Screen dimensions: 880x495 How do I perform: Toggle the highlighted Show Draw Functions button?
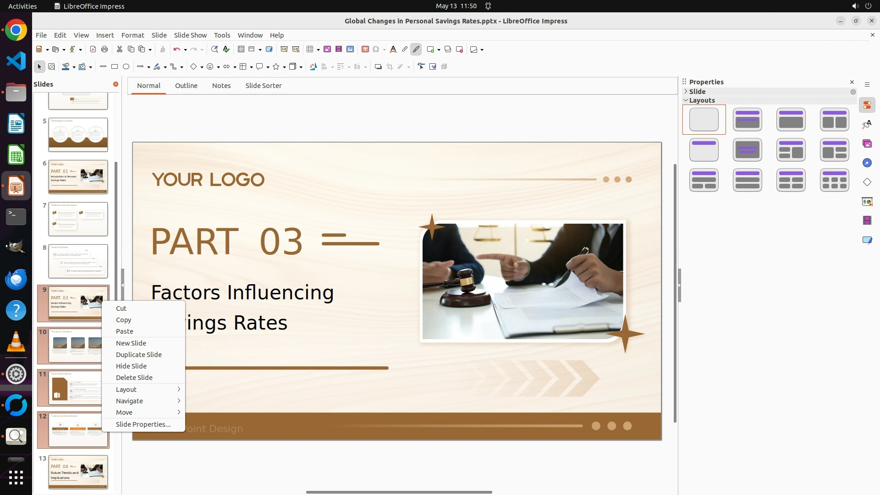416,49
